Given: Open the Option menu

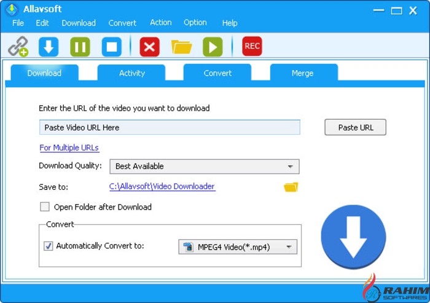Looking at the screenshot, I should tap(195, 23).
